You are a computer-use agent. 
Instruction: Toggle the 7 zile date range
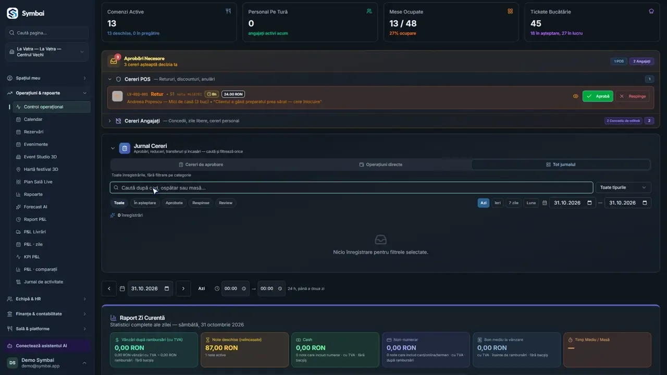point(514,203)
